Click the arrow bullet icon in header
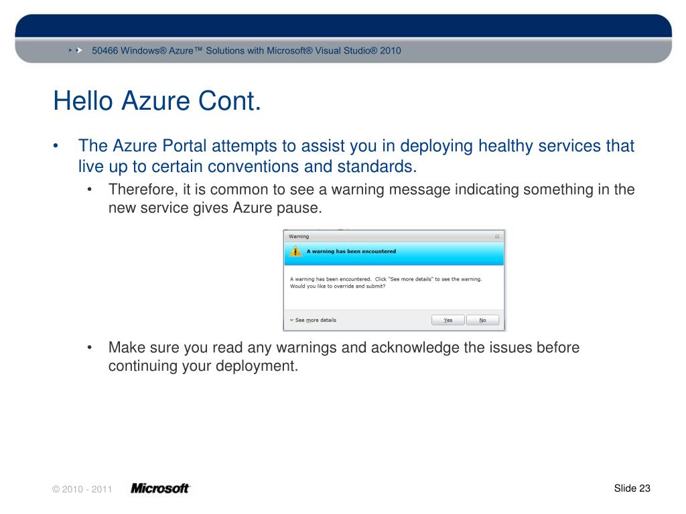The width and height of the screenshot is (686, 514). [x=75, y=50]
